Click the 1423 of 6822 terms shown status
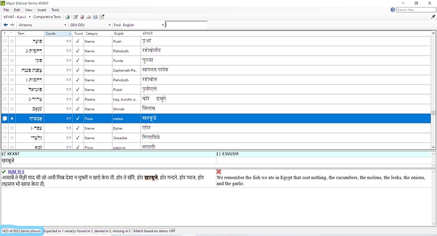Viewport: 437px width, 236px height. (21, 231)
